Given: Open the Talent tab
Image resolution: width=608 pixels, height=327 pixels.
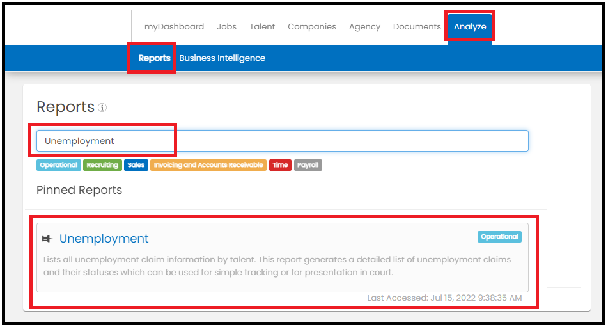Looking at the screenshot, I should coord(262,26).
